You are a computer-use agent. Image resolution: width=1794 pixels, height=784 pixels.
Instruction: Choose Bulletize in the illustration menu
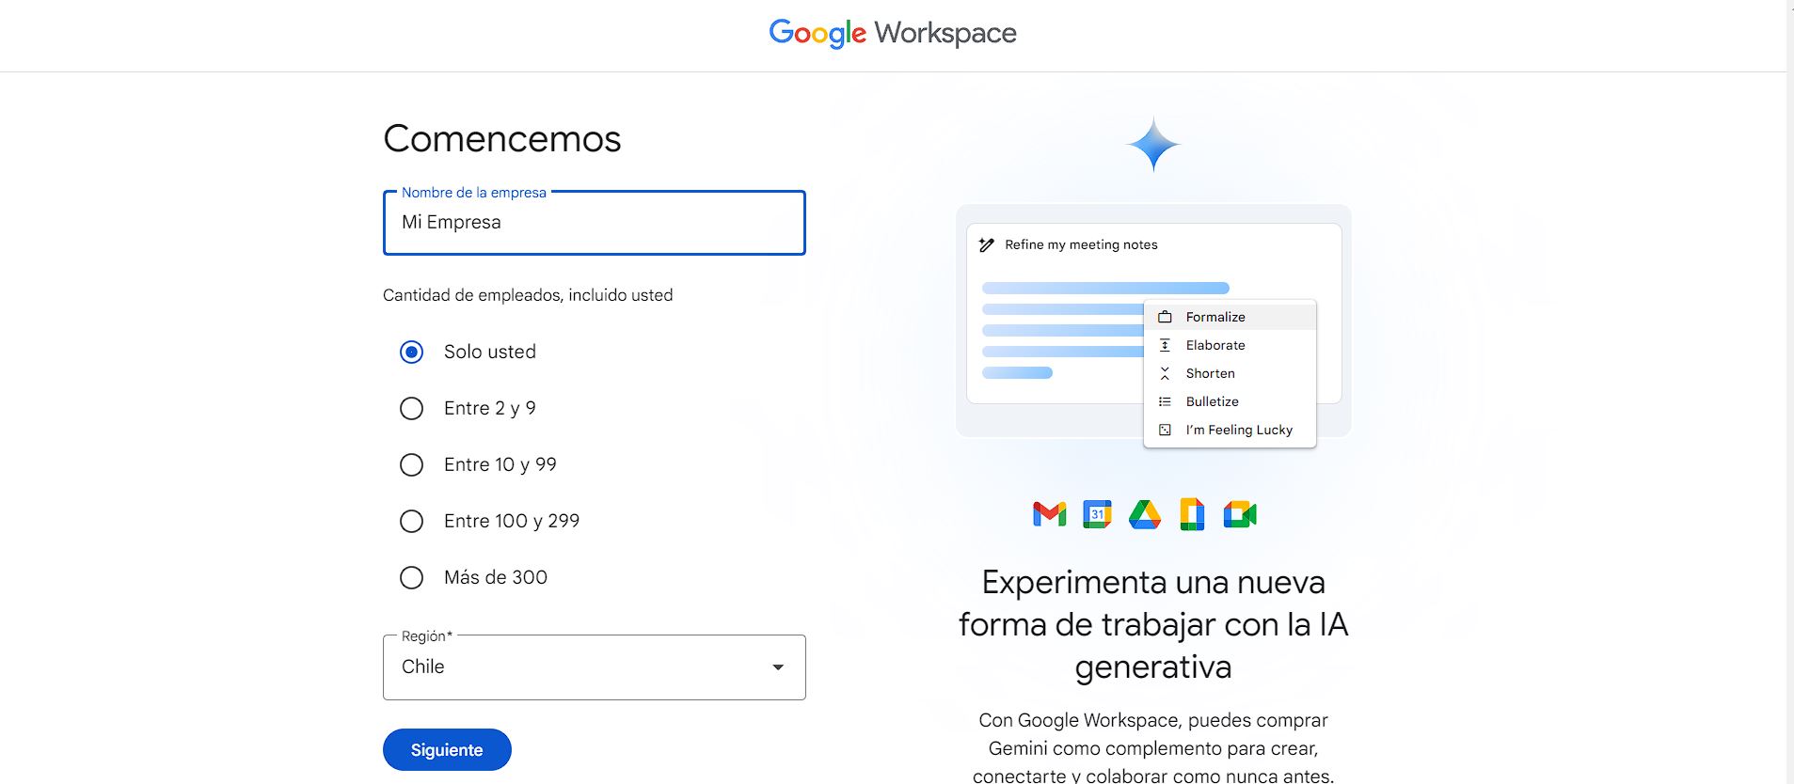pyautogui.click(x=1230, y=401)
